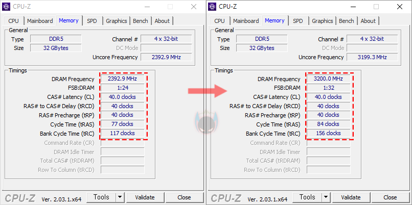
Task: Open Mainboard tab in right CPU-Z window
Action: point(246,21)
